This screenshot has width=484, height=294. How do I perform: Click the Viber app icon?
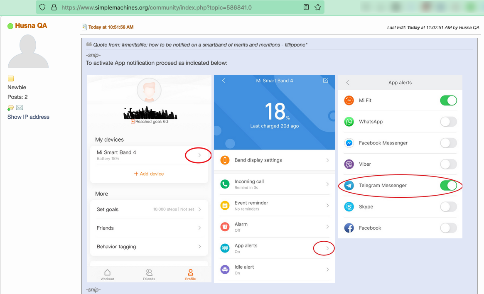[x=349, y=164]
